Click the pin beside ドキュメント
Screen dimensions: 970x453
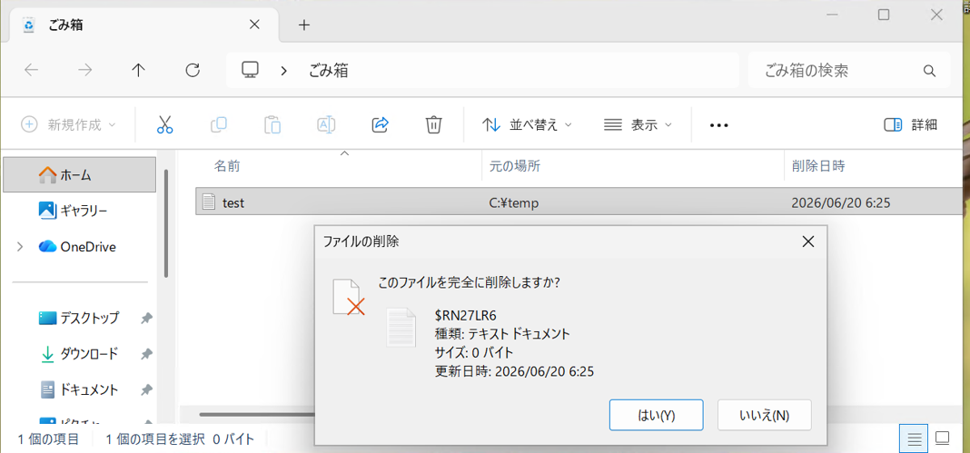pos(146,390)
